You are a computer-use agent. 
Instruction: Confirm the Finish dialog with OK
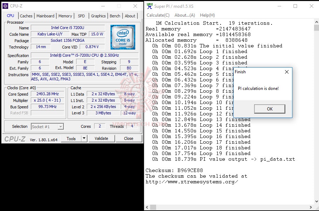click(x=269, y=109)
